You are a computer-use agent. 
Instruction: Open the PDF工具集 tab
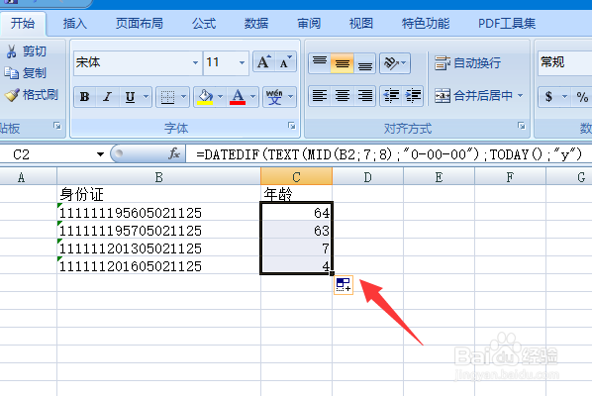[507, 24]
